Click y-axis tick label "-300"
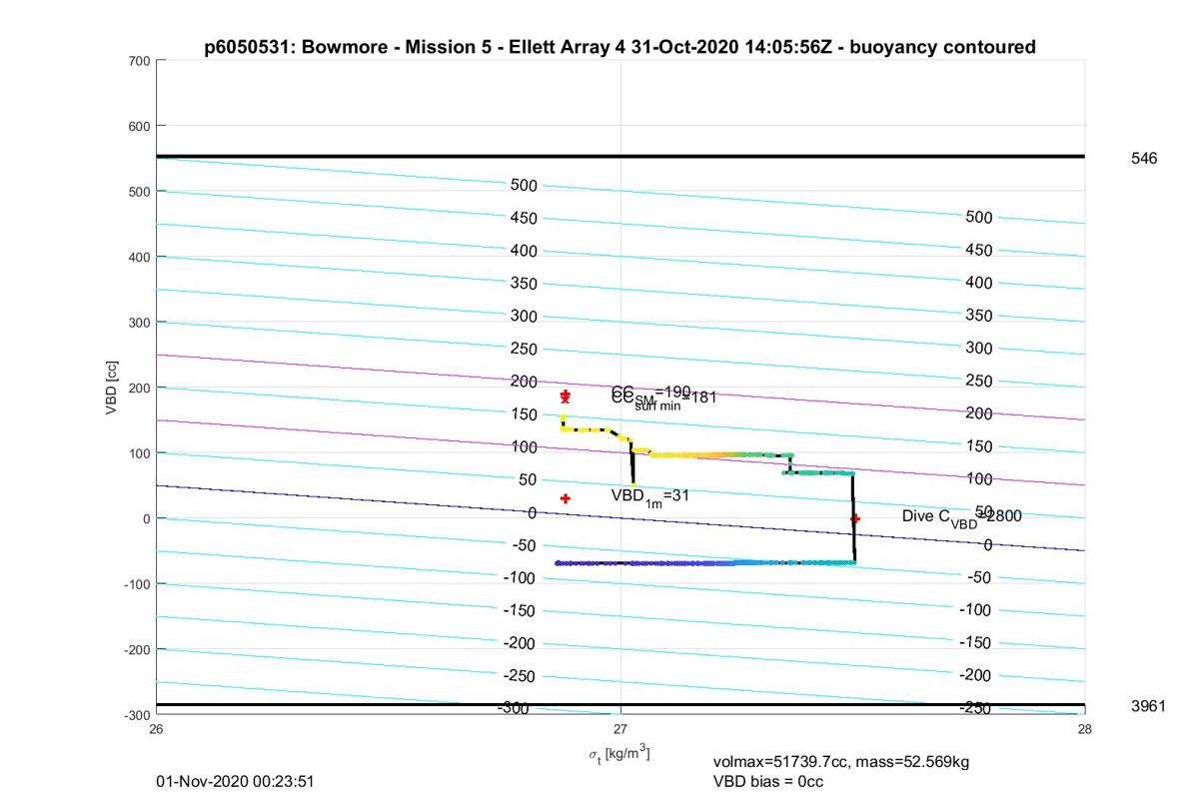This screenshot has width=1199, height=803. (x=138, y=715)
